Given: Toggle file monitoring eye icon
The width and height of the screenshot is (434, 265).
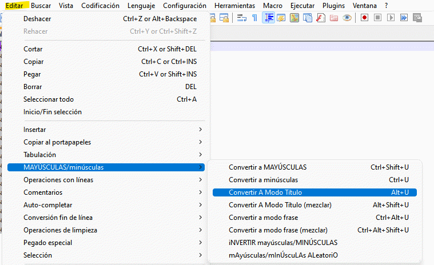Looking at the screenshot, I should [347, 18].
